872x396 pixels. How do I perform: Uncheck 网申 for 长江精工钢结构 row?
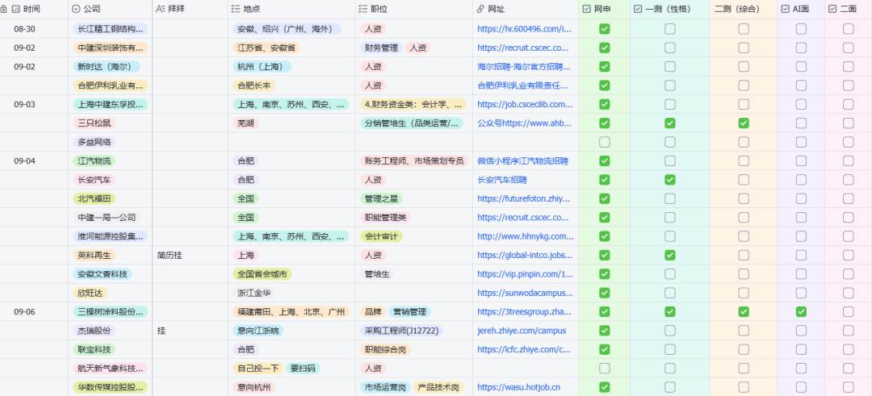click(605, 29)
